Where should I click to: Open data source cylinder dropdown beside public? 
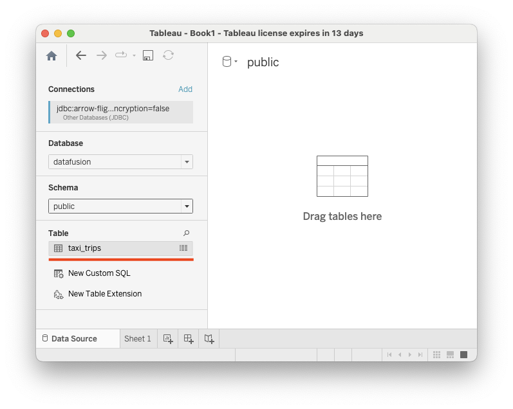229,62
